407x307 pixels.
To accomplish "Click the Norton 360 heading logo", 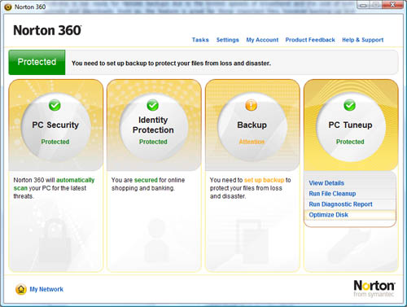I will click(47, 30).
